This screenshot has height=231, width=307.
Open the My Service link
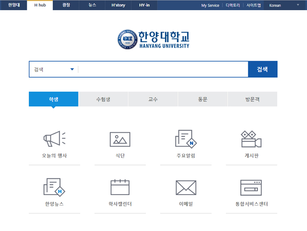tap(210, 6)
